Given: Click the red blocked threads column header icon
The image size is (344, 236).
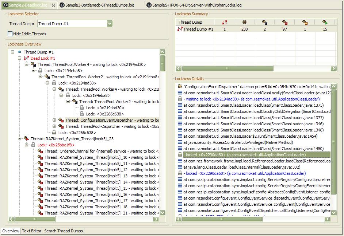Looking at the screenshot, I should [285, 22].
